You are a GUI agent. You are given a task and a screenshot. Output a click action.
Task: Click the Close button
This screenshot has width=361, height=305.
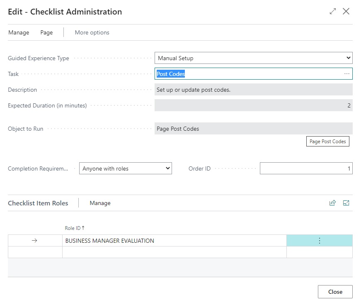(335, 292)
